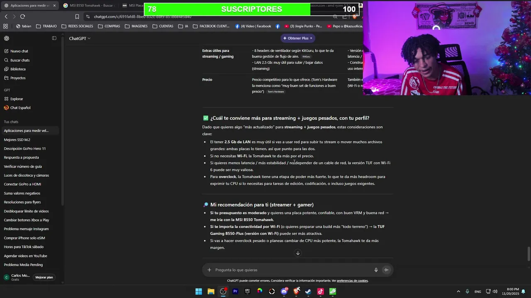Screen dimensions: 531x298
Task: Open the IA bookmarks folder
Action: point(183,26)
